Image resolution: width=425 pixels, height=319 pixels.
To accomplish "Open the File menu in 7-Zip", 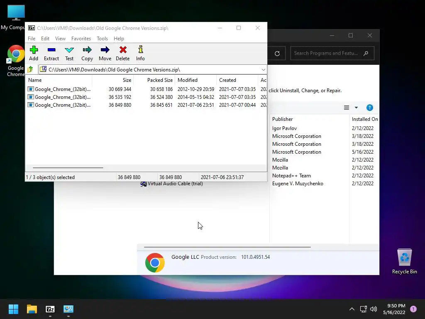I will click(32, 39).
